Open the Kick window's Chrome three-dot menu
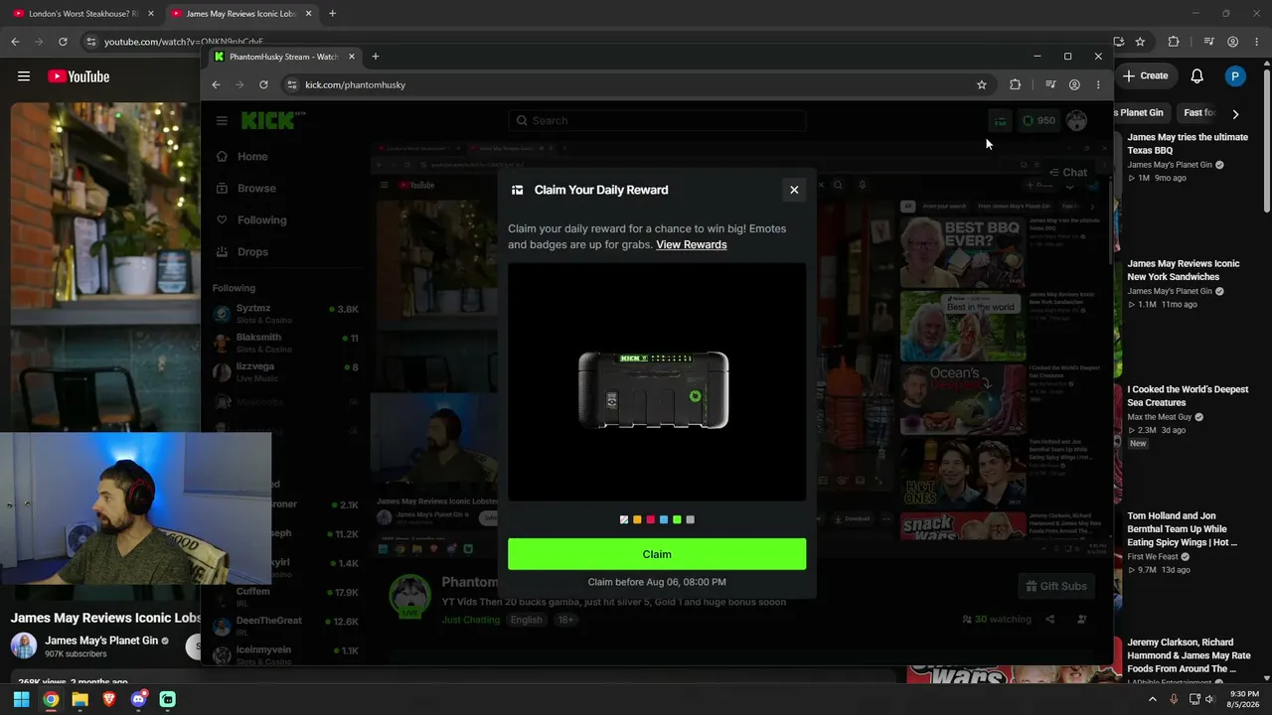Image resolution: width=1272 pixels, height=715 pixels. tap(1098, 84)
